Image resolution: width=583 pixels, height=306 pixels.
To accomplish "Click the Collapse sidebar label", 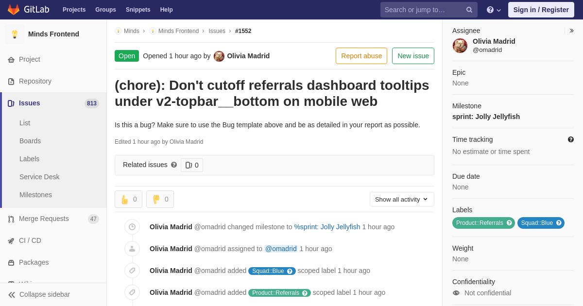I will coord(45,294).
